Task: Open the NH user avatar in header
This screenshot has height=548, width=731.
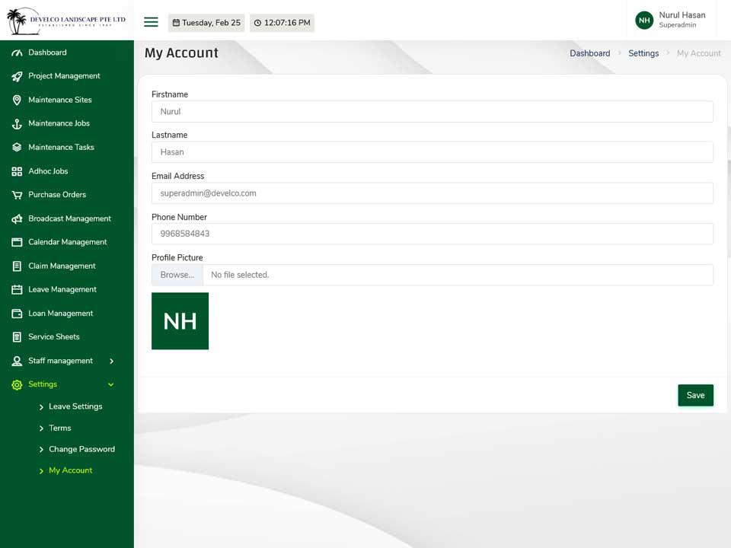Action: coord(644,20)
